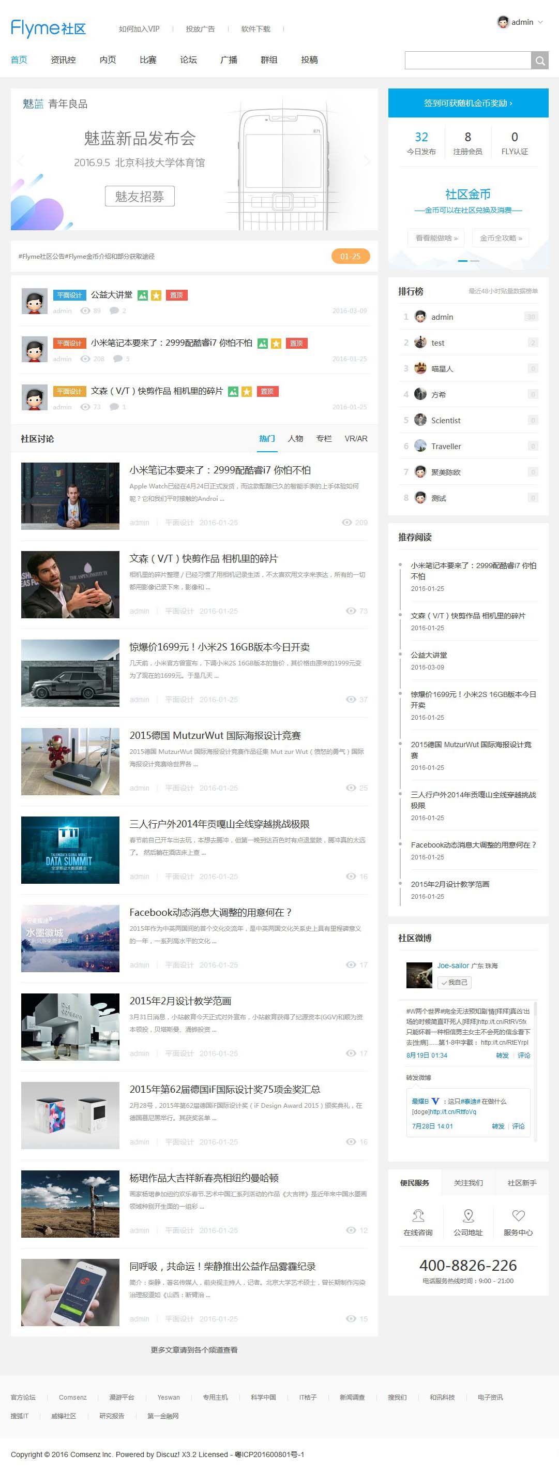Open 测试 avatar in ranking list
559x1470 pixels.
point(420,498)
